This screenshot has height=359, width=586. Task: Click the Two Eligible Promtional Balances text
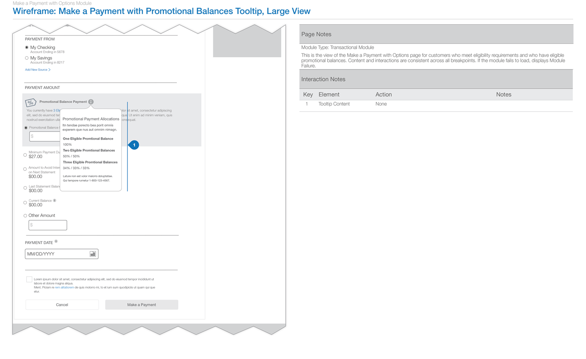[89, 150]
